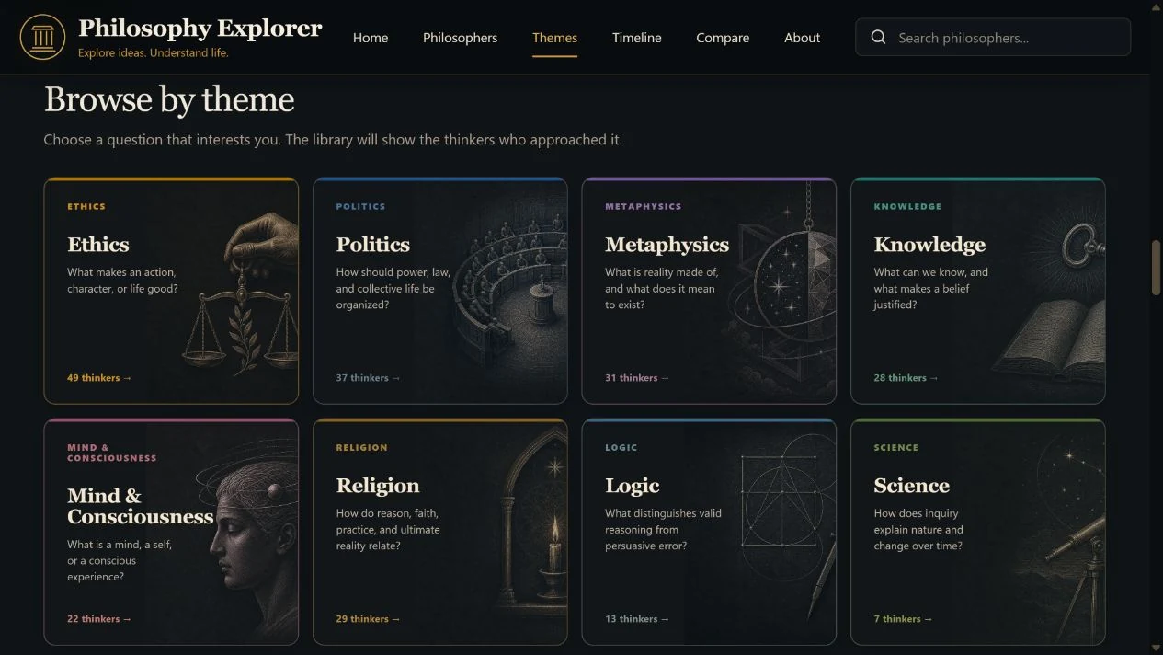Screen dimensions: 1163x655
Task: Click the search magnifier icon
Action: [x=878, y=38]
